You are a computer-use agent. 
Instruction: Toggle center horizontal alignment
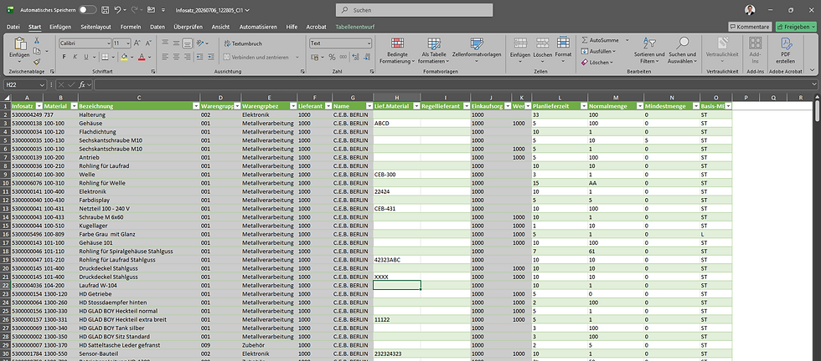pyautogui.click(x=176, y=57)
